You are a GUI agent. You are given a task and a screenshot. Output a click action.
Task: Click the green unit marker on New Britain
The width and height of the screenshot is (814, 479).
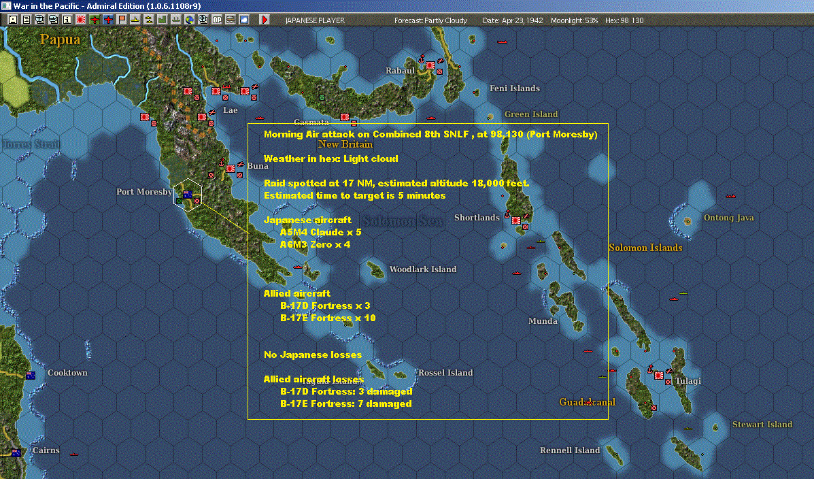point(322,98)
